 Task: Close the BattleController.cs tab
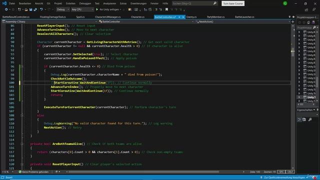point(183,17)
